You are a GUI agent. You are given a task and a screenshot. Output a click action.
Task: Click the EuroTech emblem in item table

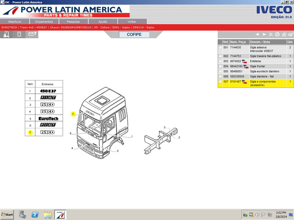[x=48, y=119]
